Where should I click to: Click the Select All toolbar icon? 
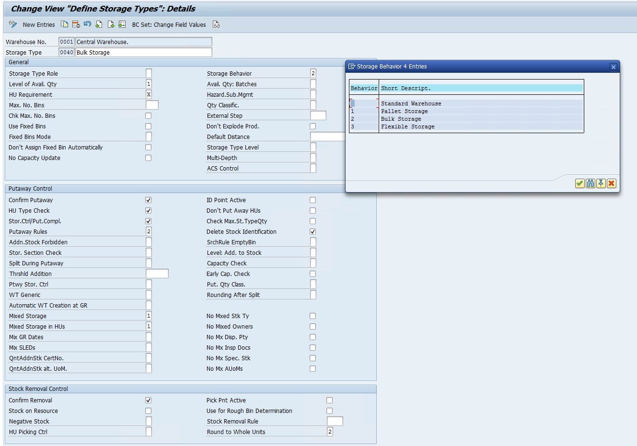(x=99, y=24)
